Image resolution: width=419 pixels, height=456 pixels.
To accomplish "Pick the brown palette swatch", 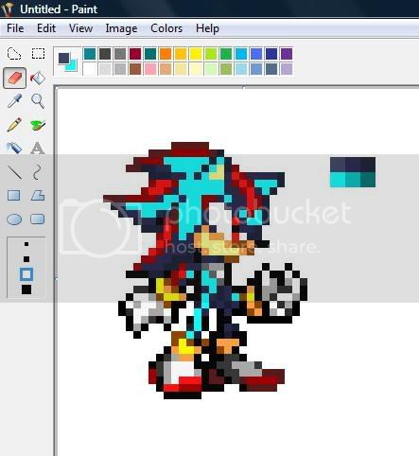I will pos(135,69).
